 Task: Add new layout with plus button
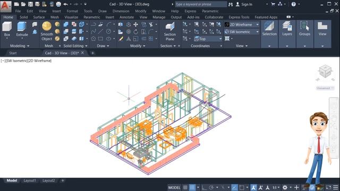[63, 180]
